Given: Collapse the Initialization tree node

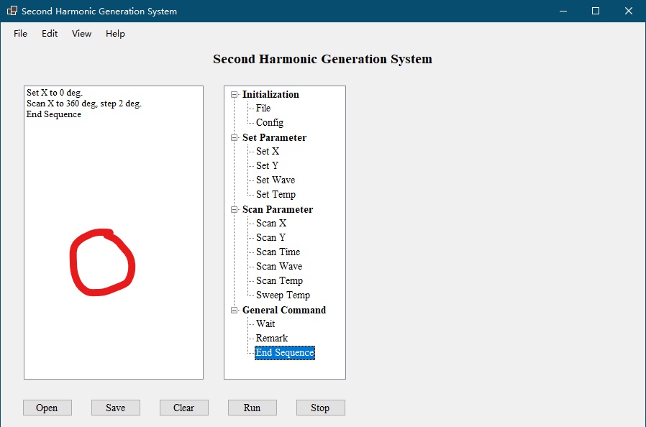Looking at the screenshot, I should 234,95.
